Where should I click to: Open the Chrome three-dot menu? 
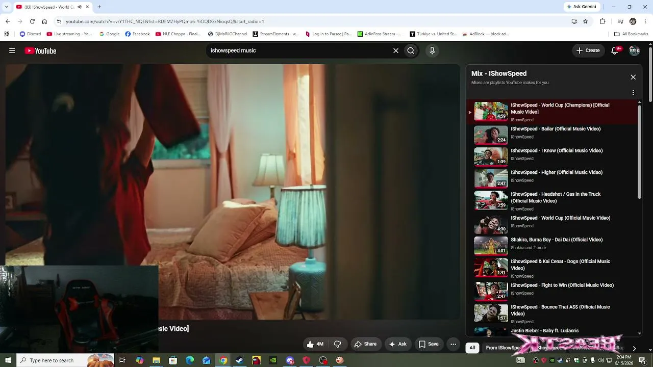pos(645,21)
